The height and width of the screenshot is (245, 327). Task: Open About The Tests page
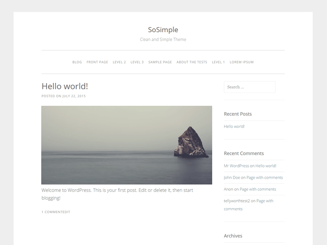coord(192,62)
